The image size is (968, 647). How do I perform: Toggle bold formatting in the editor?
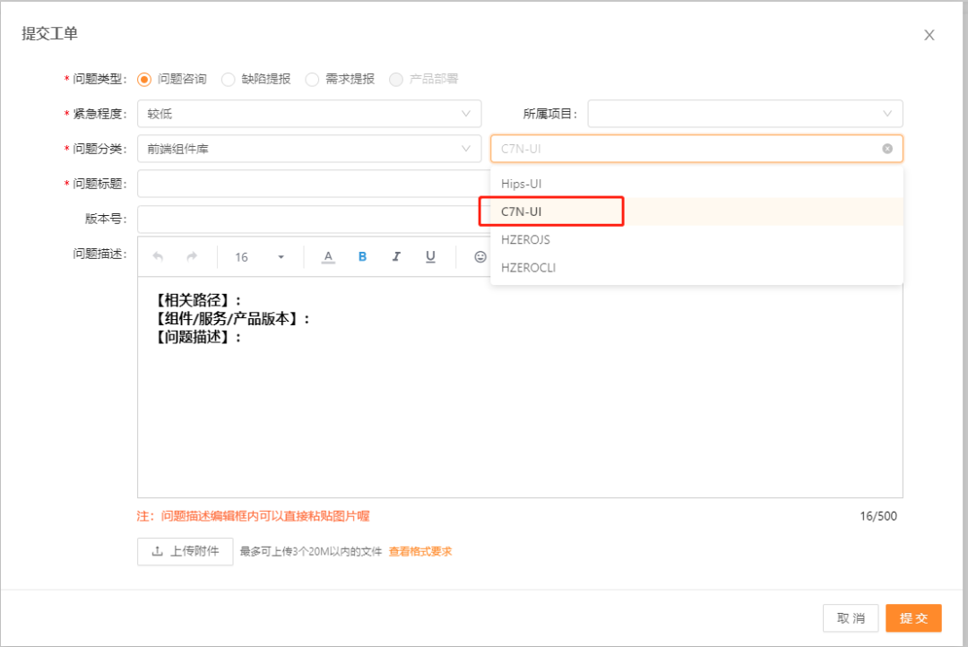[362, 257]
